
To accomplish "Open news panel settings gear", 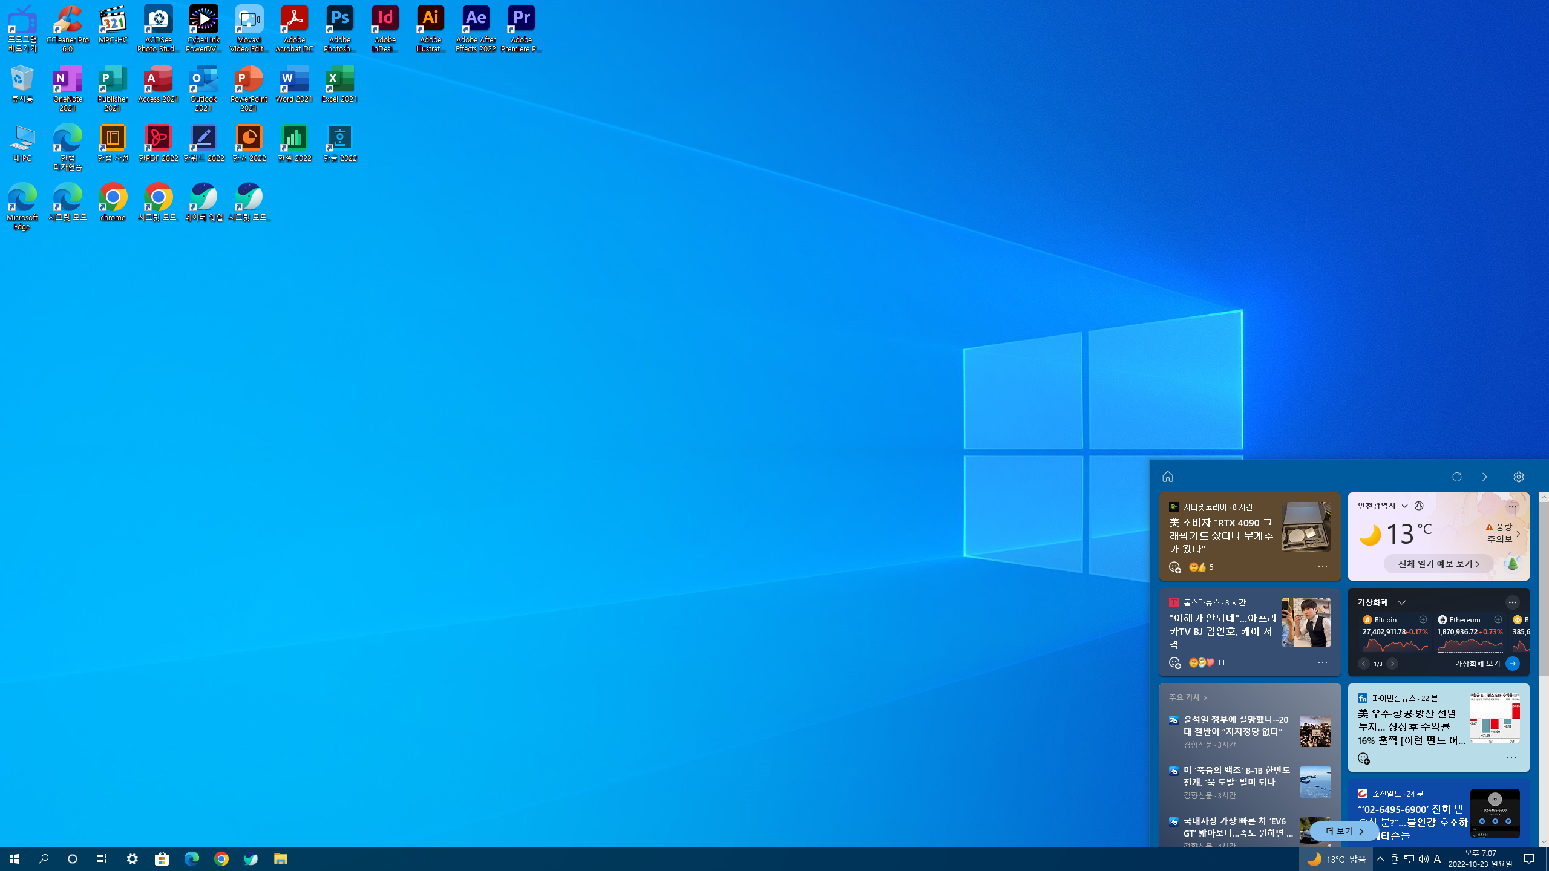I will coord(1518,477).
